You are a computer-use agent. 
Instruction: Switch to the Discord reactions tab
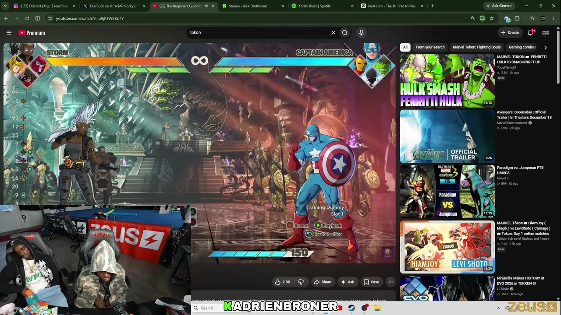[x=44, y=6]
